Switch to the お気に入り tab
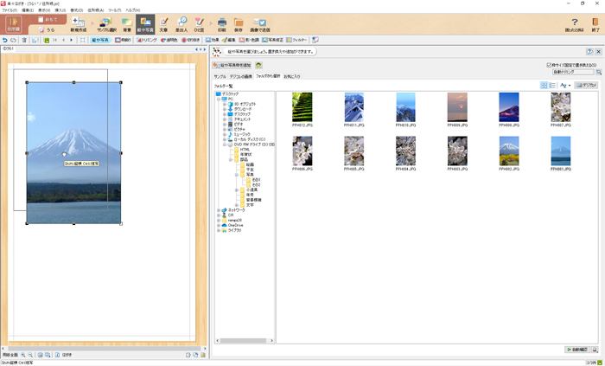Viewport: 605px width, 366px height. click(x=291, y=76)
